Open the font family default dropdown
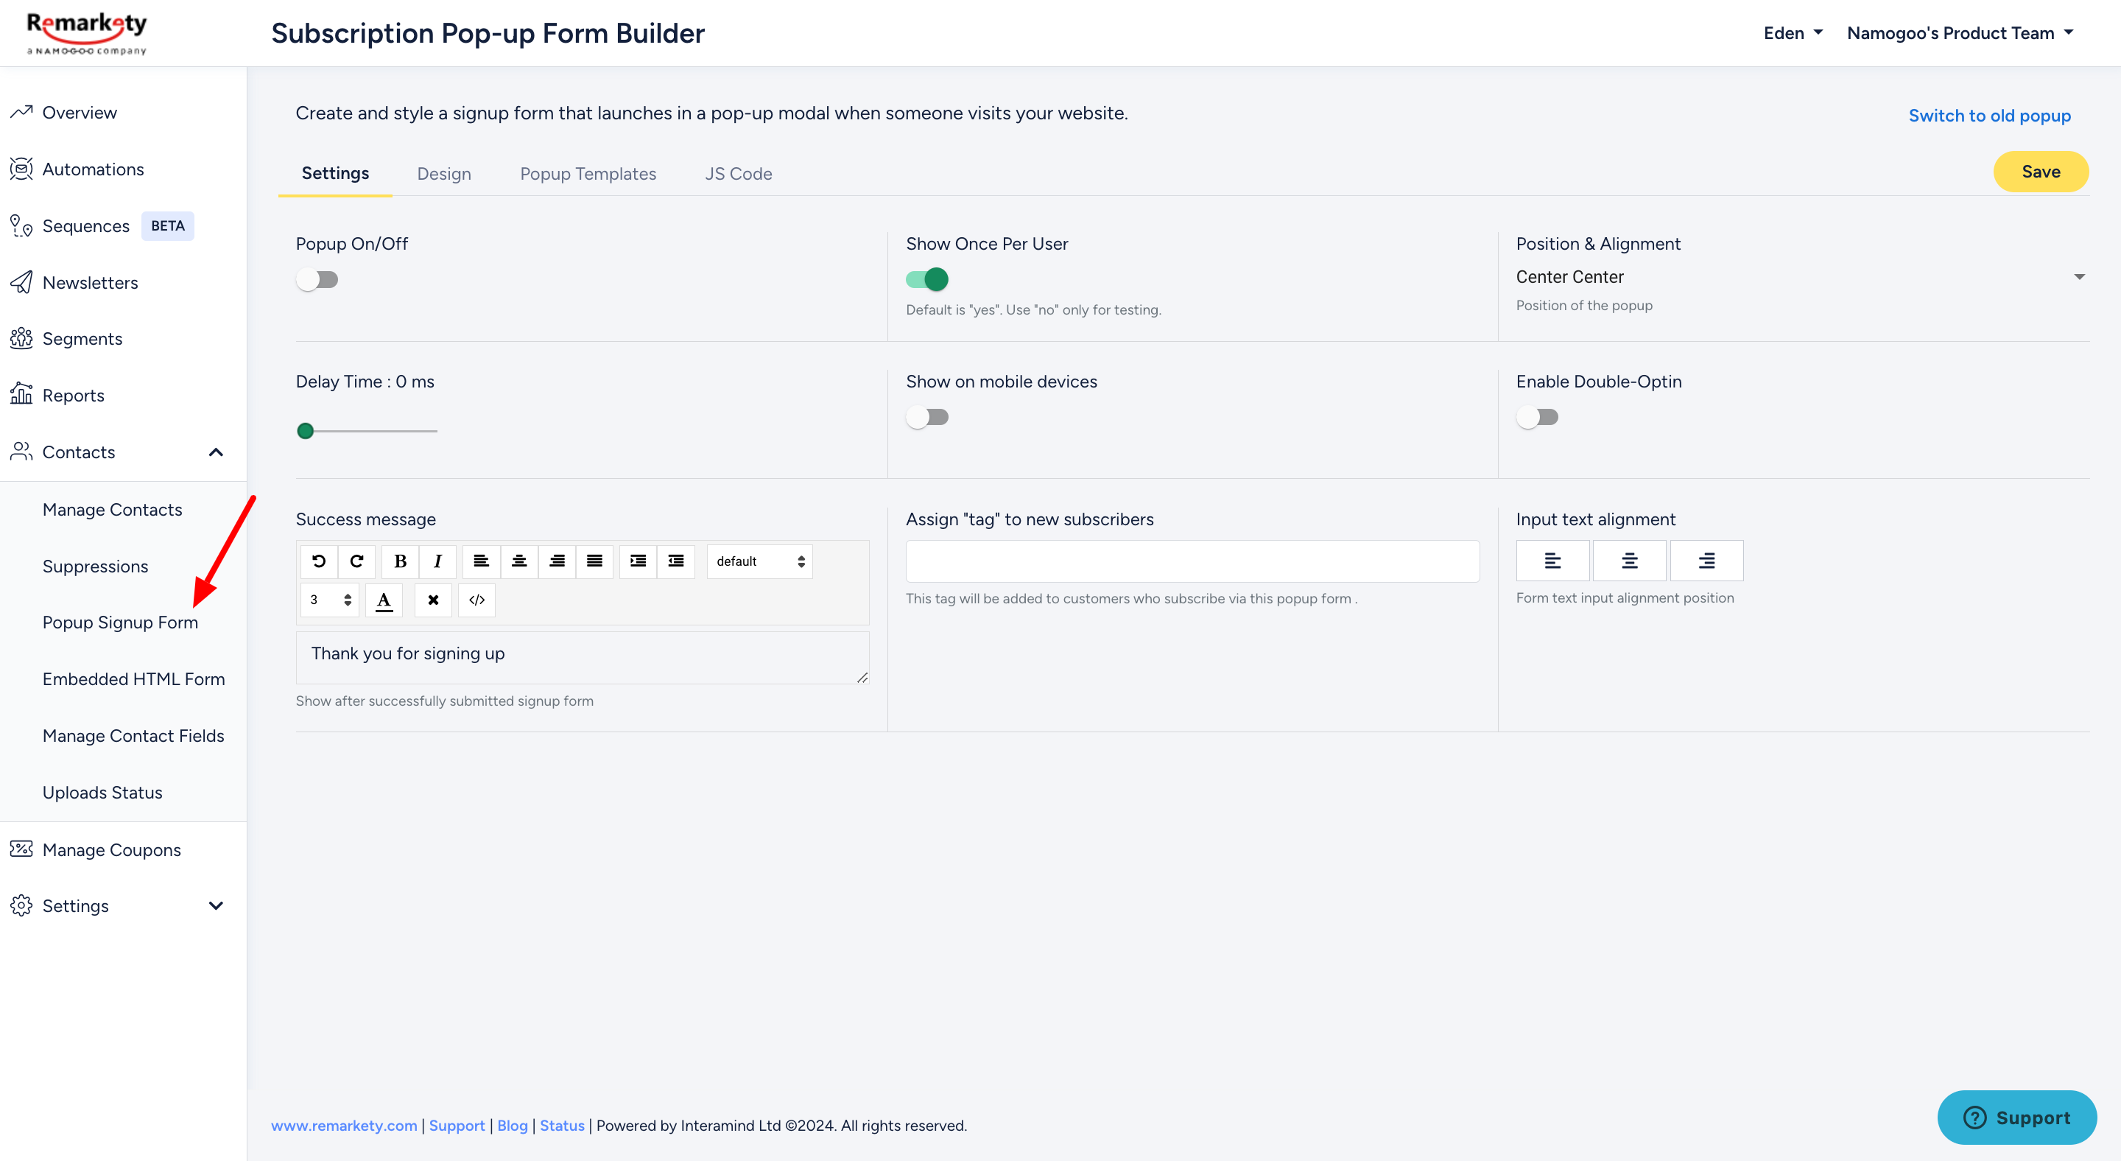Viewport: 2121px width, 1161px height. click(759, 561)
